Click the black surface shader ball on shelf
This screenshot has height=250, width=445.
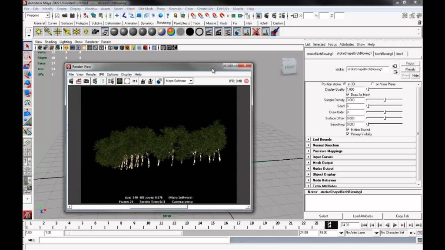click(190, 32)
